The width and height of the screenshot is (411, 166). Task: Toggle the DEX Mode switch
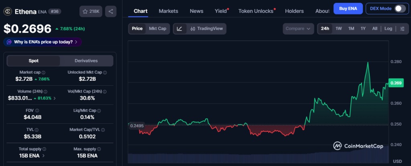[x=400, y=8]
